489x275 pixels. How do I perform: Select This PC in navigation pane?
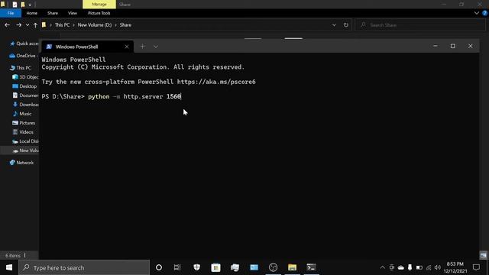point(21,68)
